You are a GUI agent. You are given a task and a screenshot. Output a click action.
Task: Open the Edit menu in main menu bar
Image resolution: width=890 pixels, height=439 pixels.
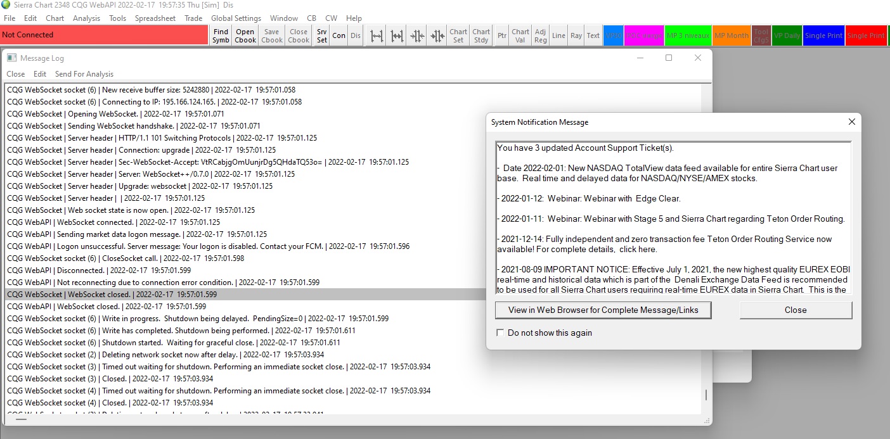(x=30, y=18)
